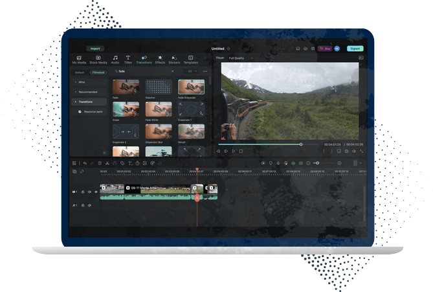Click the Export button
Image resolution: width=433 pixels, height=292 pixels.
click(355, 49)
